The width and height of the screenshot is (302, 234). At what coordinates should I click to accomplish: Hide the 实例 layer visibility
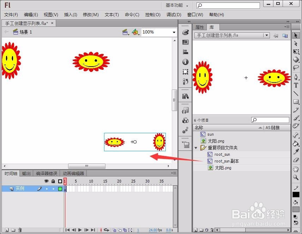pos(46,188)
